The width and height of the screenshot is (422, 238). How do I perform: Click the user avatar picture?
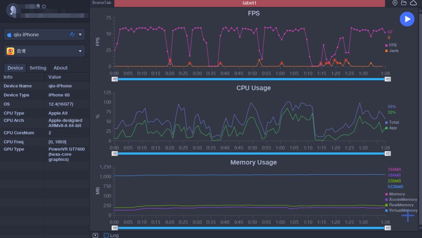(x=13, y=10)
